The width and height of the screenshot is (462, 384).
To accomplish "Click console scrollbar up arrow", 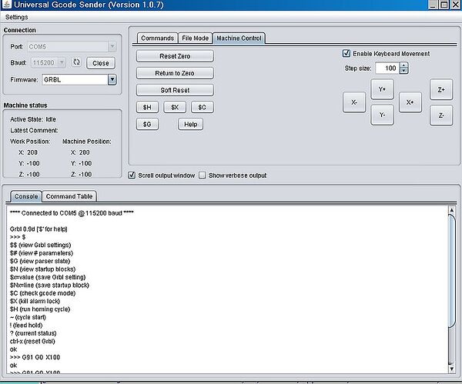I will coord(451,210).
